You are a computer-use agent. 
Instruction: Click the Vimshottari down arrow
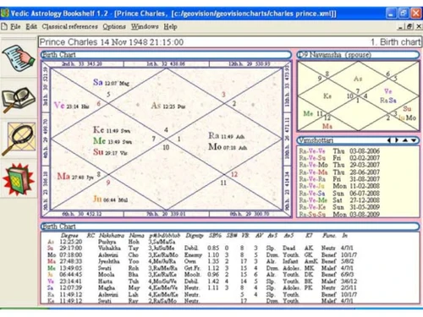pyautogui.click(x=414, y=140)
